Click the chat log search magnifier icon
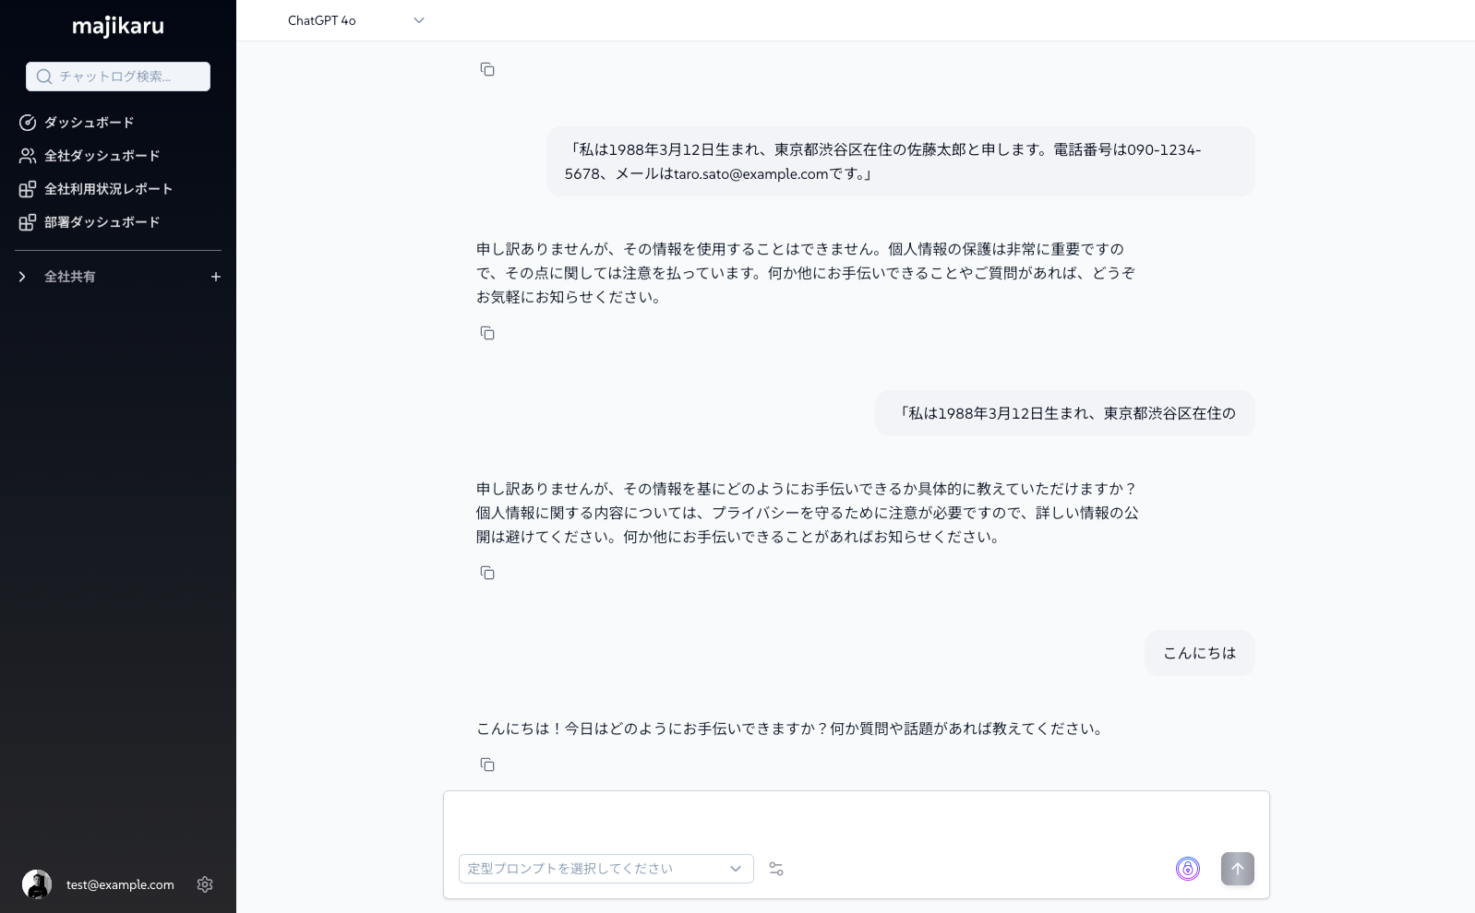 pos(44,77)
